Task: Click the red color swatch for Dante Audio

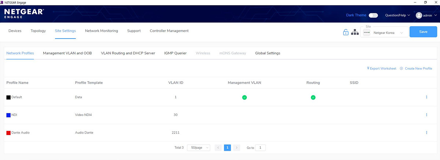Action: [8, 132]
